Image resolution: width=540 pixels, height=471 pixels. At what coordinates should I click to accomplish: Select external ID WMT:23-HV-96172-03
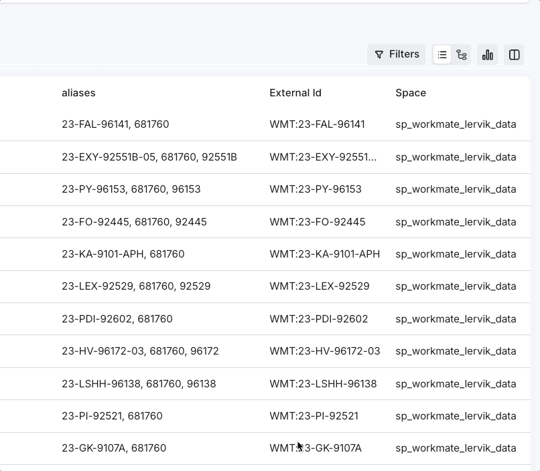coord(325,351)
